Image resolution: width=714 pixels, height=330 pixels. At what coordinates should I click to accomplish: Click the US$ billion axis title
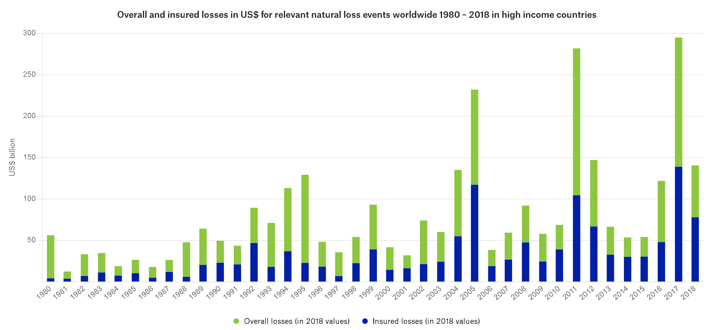tap(12, 157)
